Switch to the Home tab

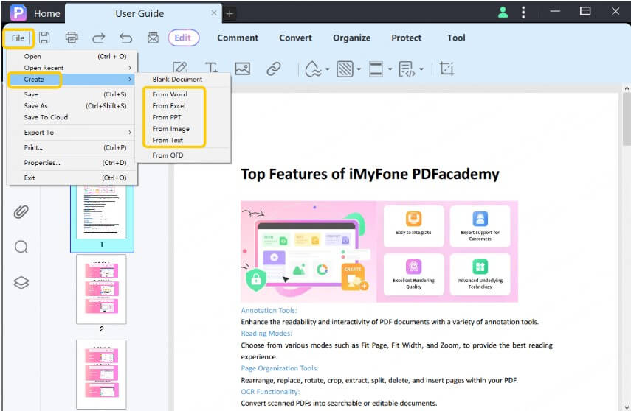pos(46,14)
